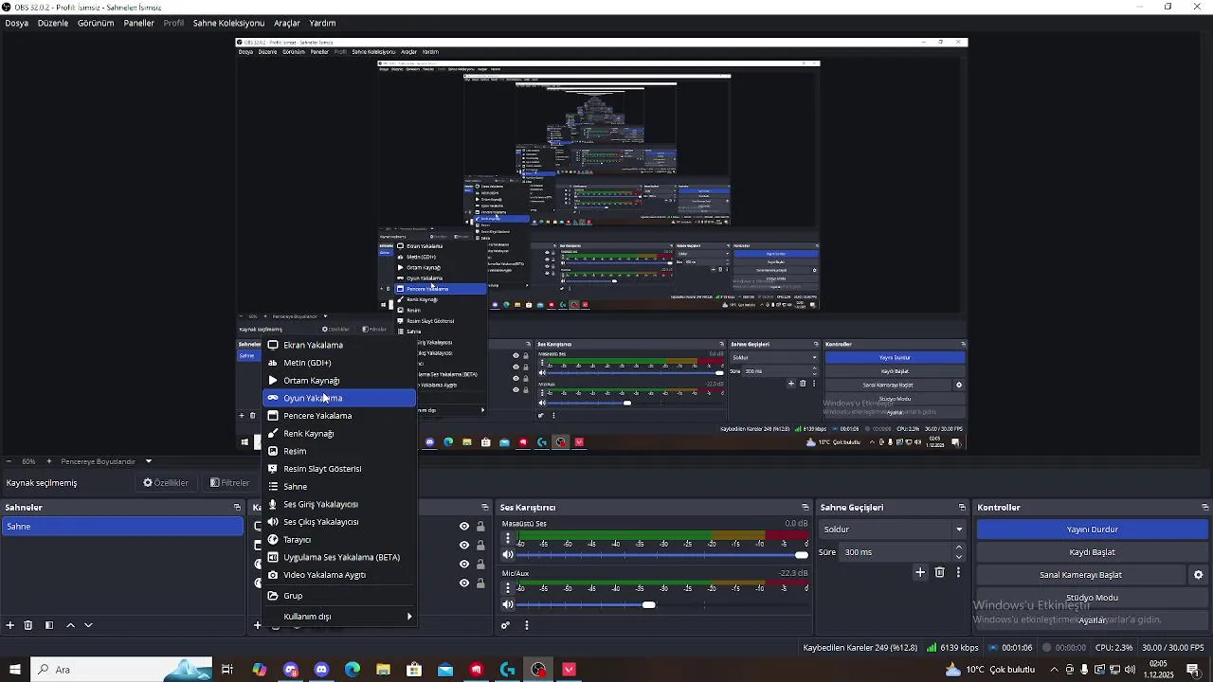The height and width of the screenshot is (682, 1213).
Task: Click the Özellikler button in the source toolbar
Action: click(166, 483)
